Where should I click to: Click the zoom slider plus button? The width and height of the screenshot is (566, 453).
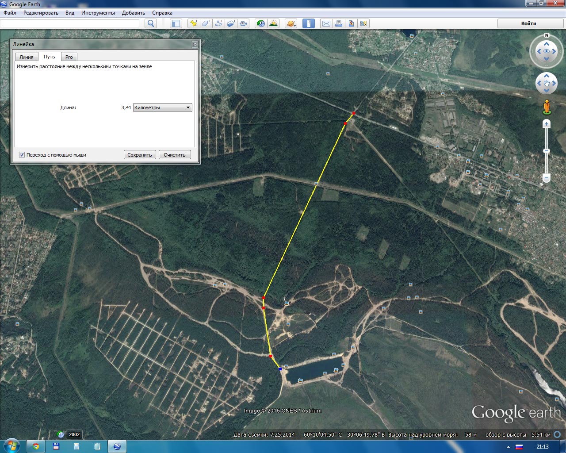click(547, 124)
